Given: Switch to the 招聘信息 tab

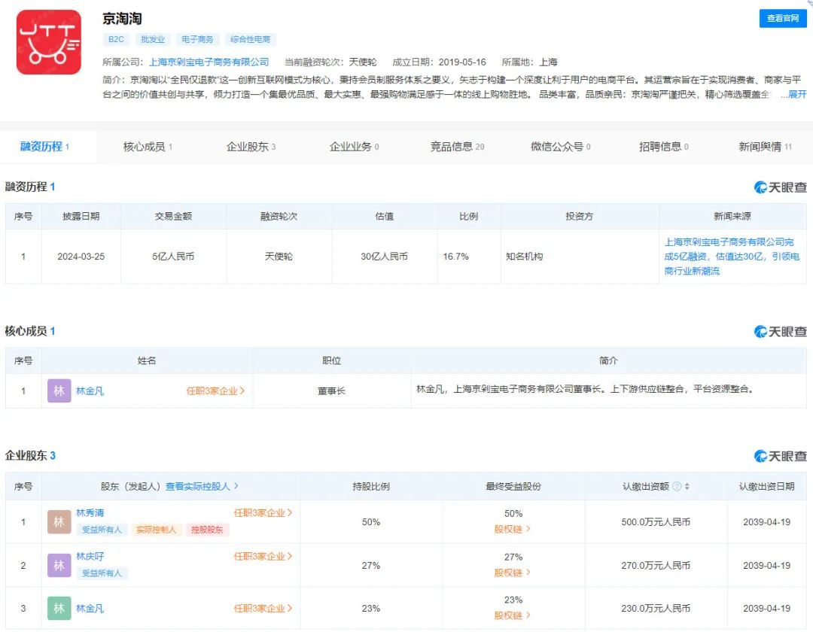Looking at the screenshot, I should pos(664,147).
